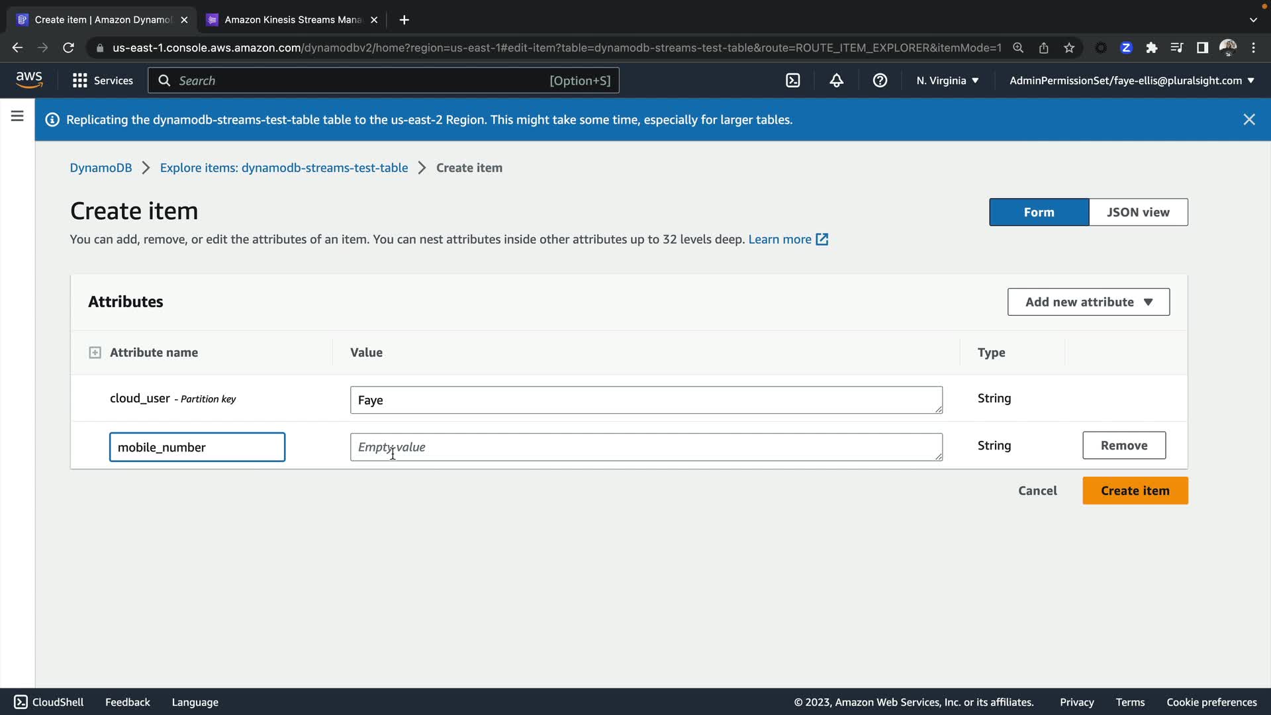
Task: Remove the mobile_number attribute
Action: click(1123, 446)
